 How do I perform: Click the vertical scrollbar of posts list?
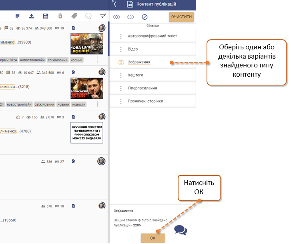[108, 39]
